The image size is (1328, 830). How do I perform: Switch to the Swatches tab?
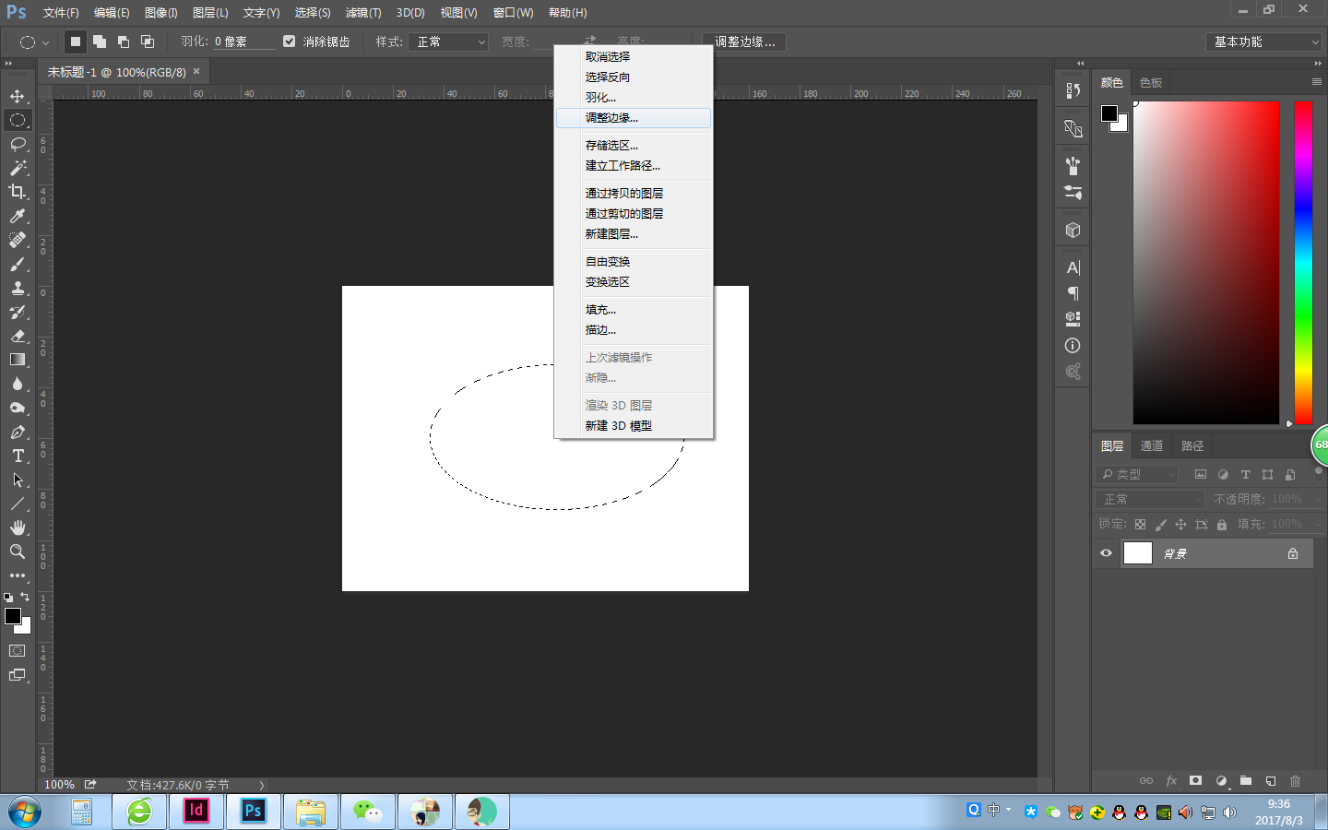[1151, 83]
